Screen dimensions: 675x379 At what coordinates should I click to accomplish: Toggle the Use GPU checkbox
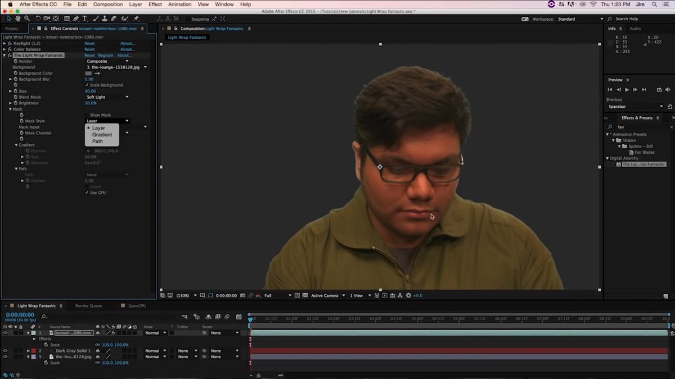[87, 193]
